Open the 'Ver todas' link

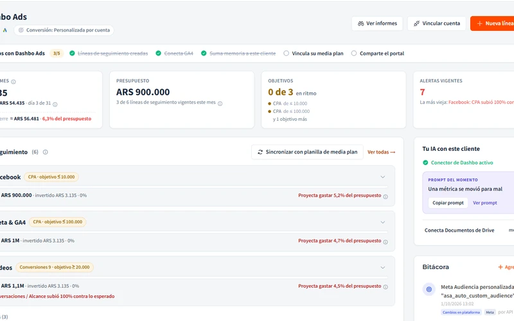(x=381, y=152)
